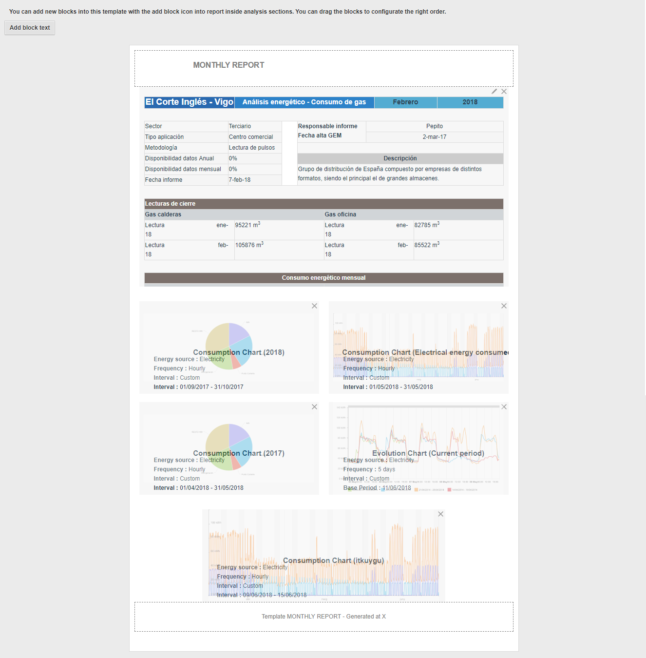Click interval 09/06/2018 - 15/06/2018 text

pyautogui.click(x=262, y=595)
